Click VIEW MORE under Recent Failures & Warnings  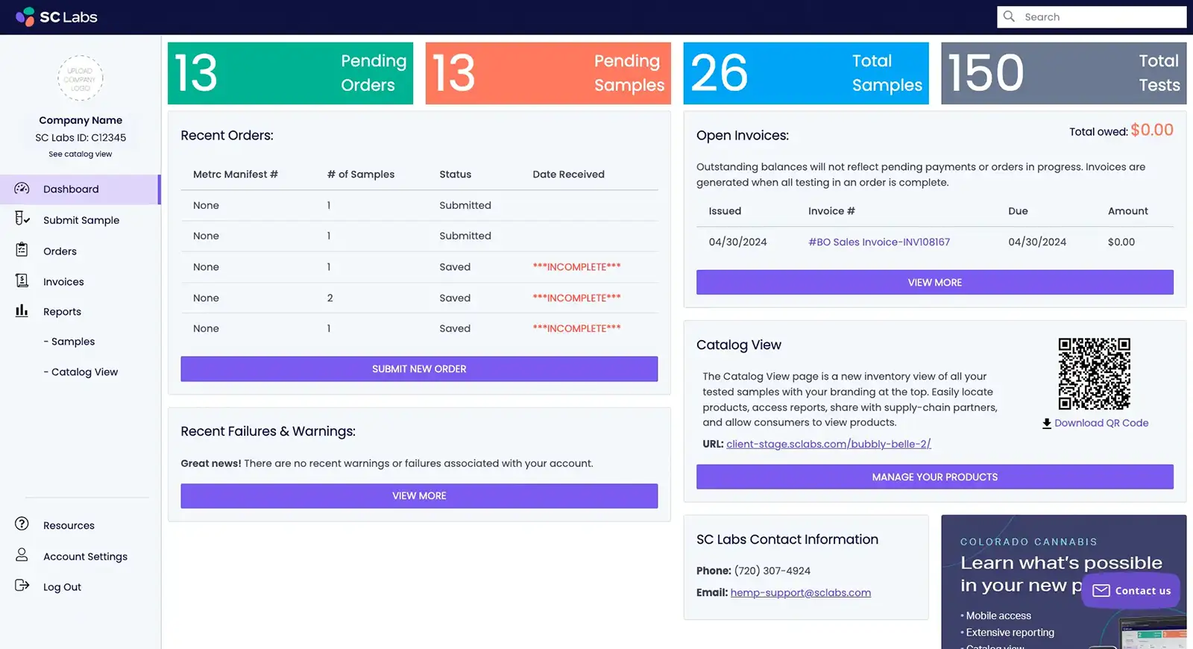pyautogui.click(x=419, y=496)
